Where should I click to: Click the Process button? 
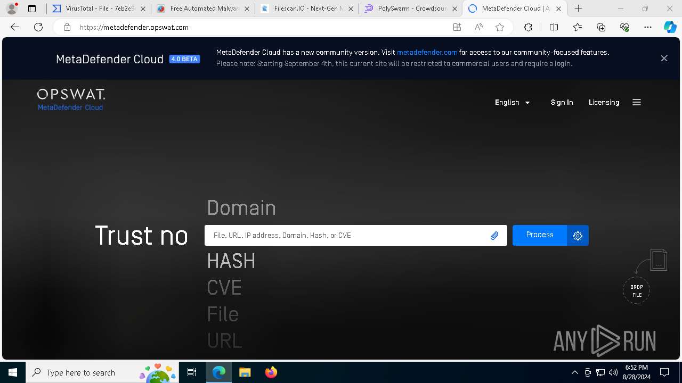click(540, 235)
